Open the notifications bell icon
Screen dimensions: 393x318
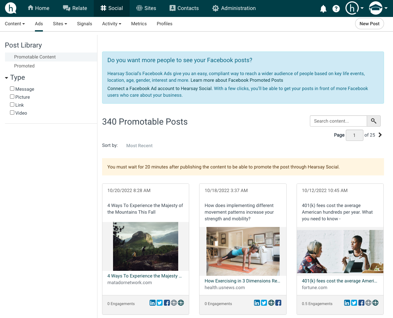(x=323, y=9)
